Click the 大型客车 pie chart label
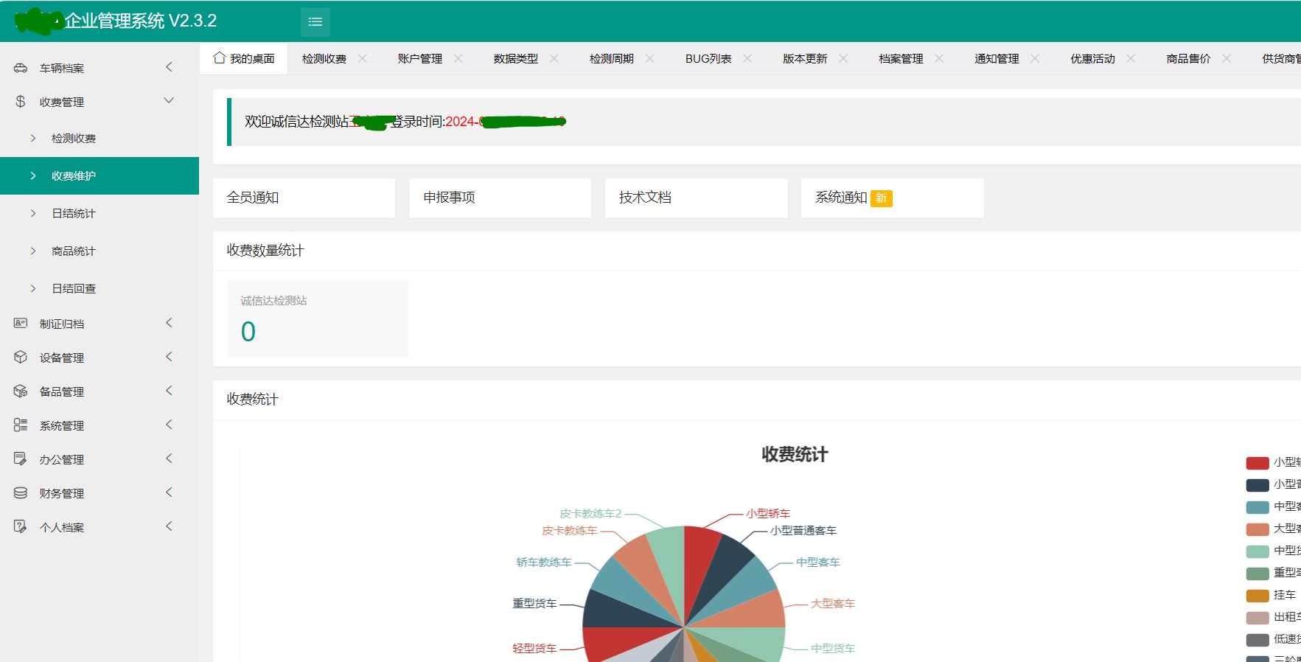Screen dimensions: 1301x662 pyautogui.click(x=833, y=603)
